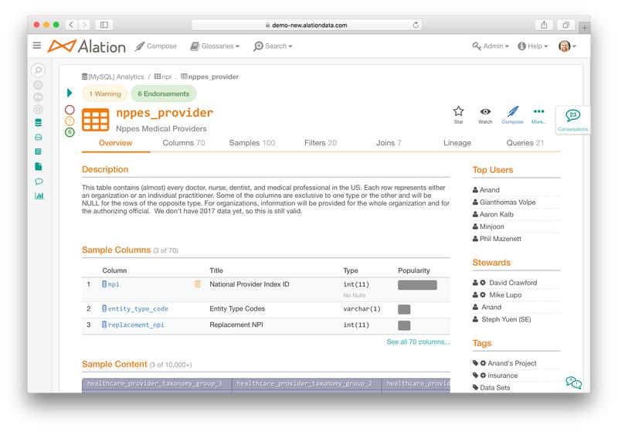
Task: Open the user avatar menu
Action: tap(567, 46)
